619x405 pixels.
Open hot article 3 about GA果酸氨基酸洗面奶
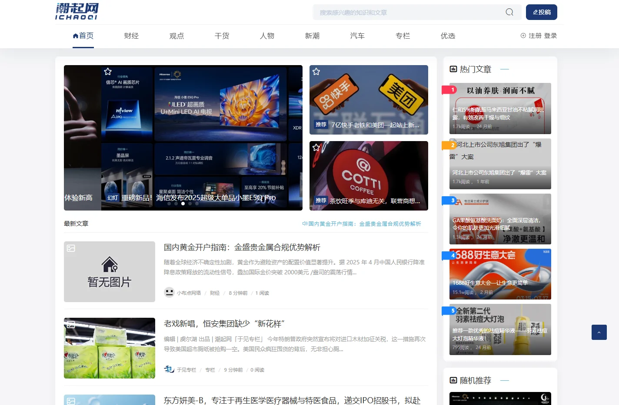pyautogui.click(x=500, y=219)
